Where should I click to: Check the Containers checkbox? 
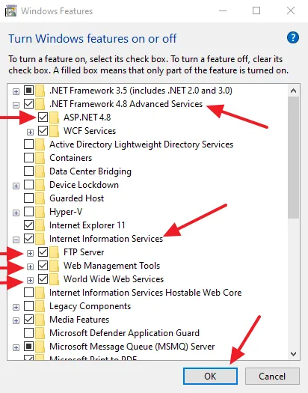(x=28, y=158)
